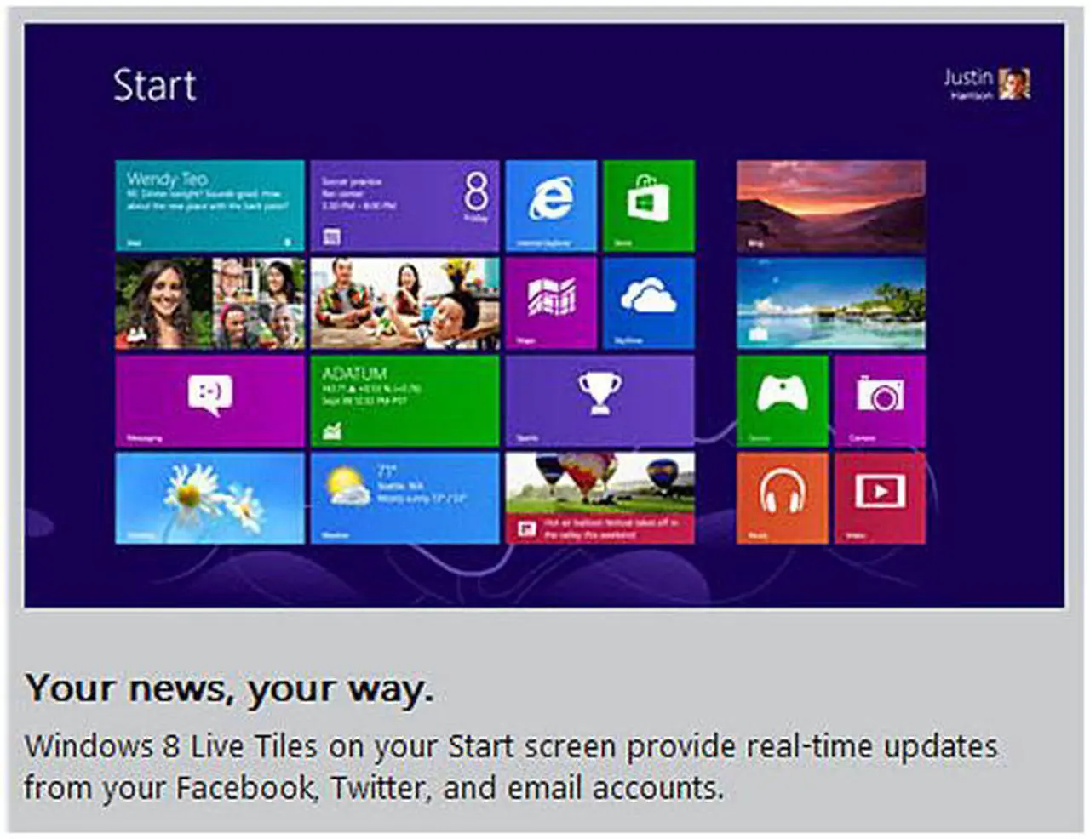
Task: Launch the Video player tile
Action: pos(880,498)
